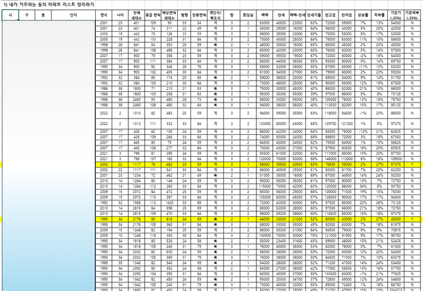Select the '나이' column header
This screenshot has height=291, width=423.
(x=120, y=15)
